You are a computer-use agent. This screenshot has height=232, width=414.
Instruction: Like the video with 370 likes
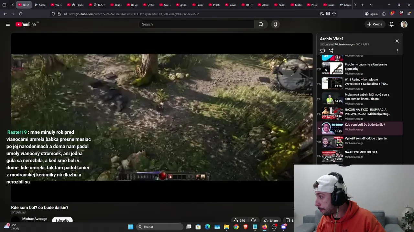pos(240,220)
